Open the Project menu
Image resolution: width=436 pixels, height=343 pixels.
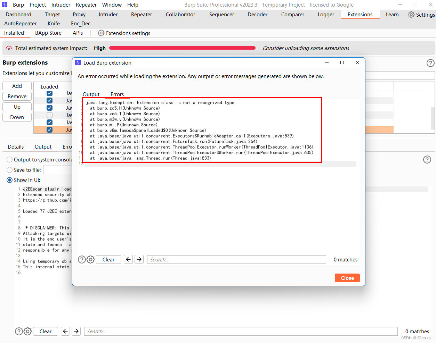coord(38,5)
